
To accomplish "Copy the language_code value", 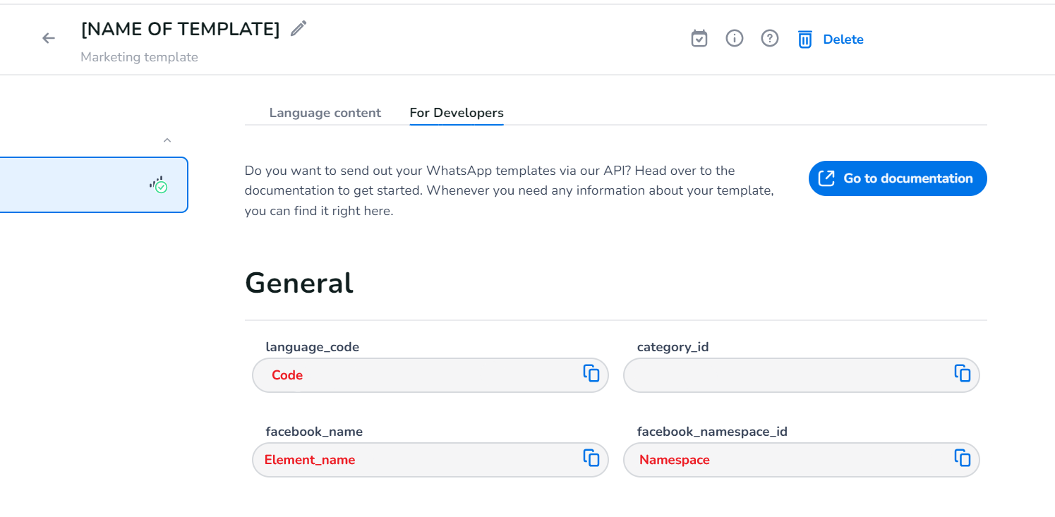I will click(x=591, y=374).
